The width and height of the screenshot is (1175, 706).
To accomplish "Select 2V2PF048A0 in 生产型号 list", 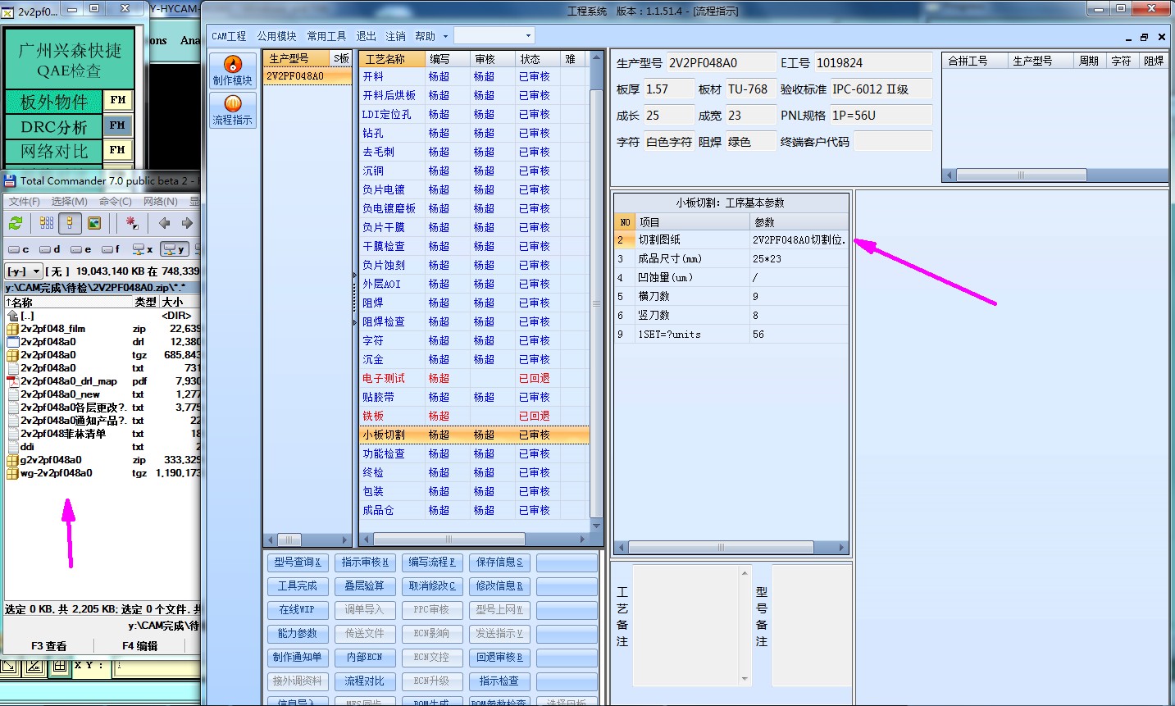I will point(307,76).
